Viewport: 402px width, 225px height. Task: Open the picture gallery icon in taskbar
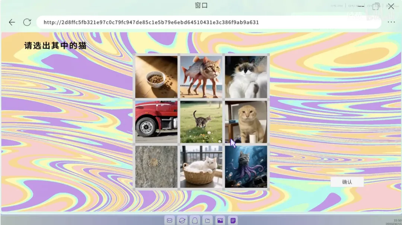(220, 221)
